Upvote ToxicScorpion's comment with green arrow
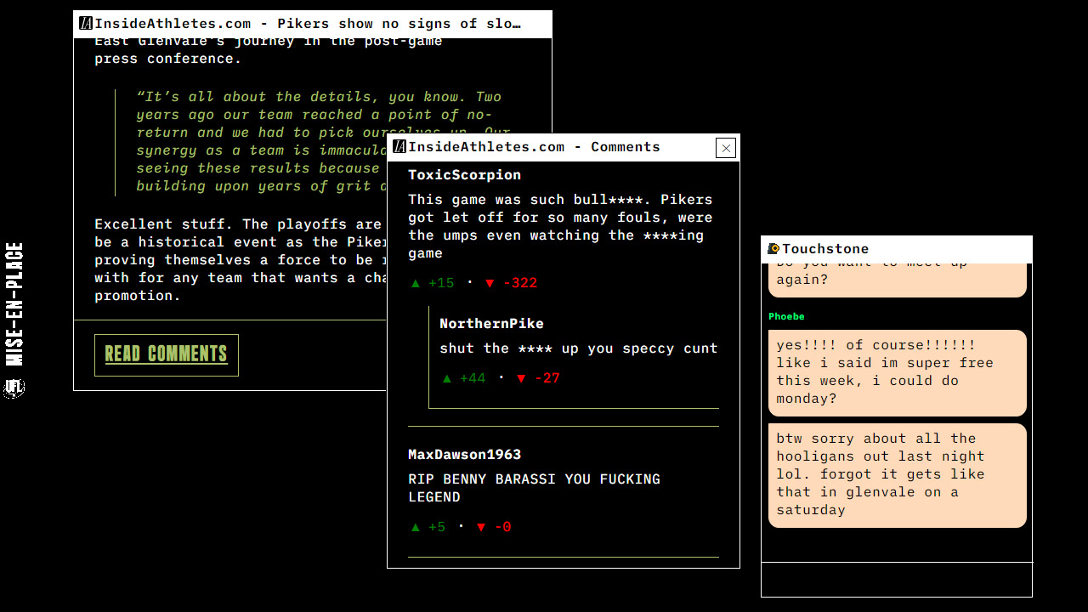 416,283
